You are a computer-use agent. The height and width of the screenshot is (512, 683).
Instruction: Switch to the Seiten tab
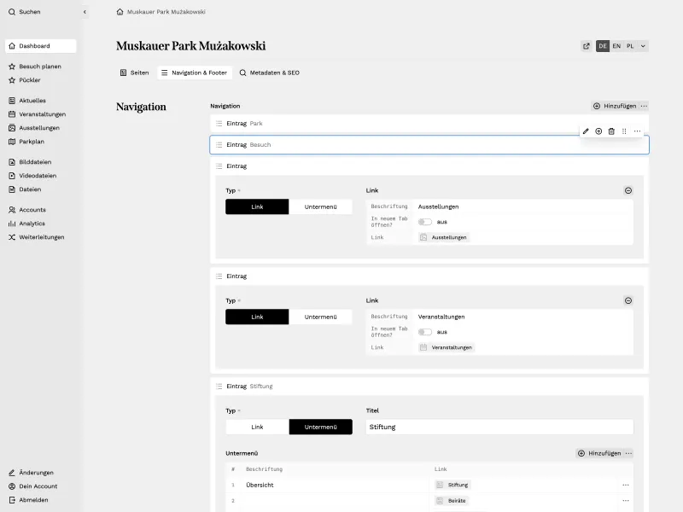133,73
